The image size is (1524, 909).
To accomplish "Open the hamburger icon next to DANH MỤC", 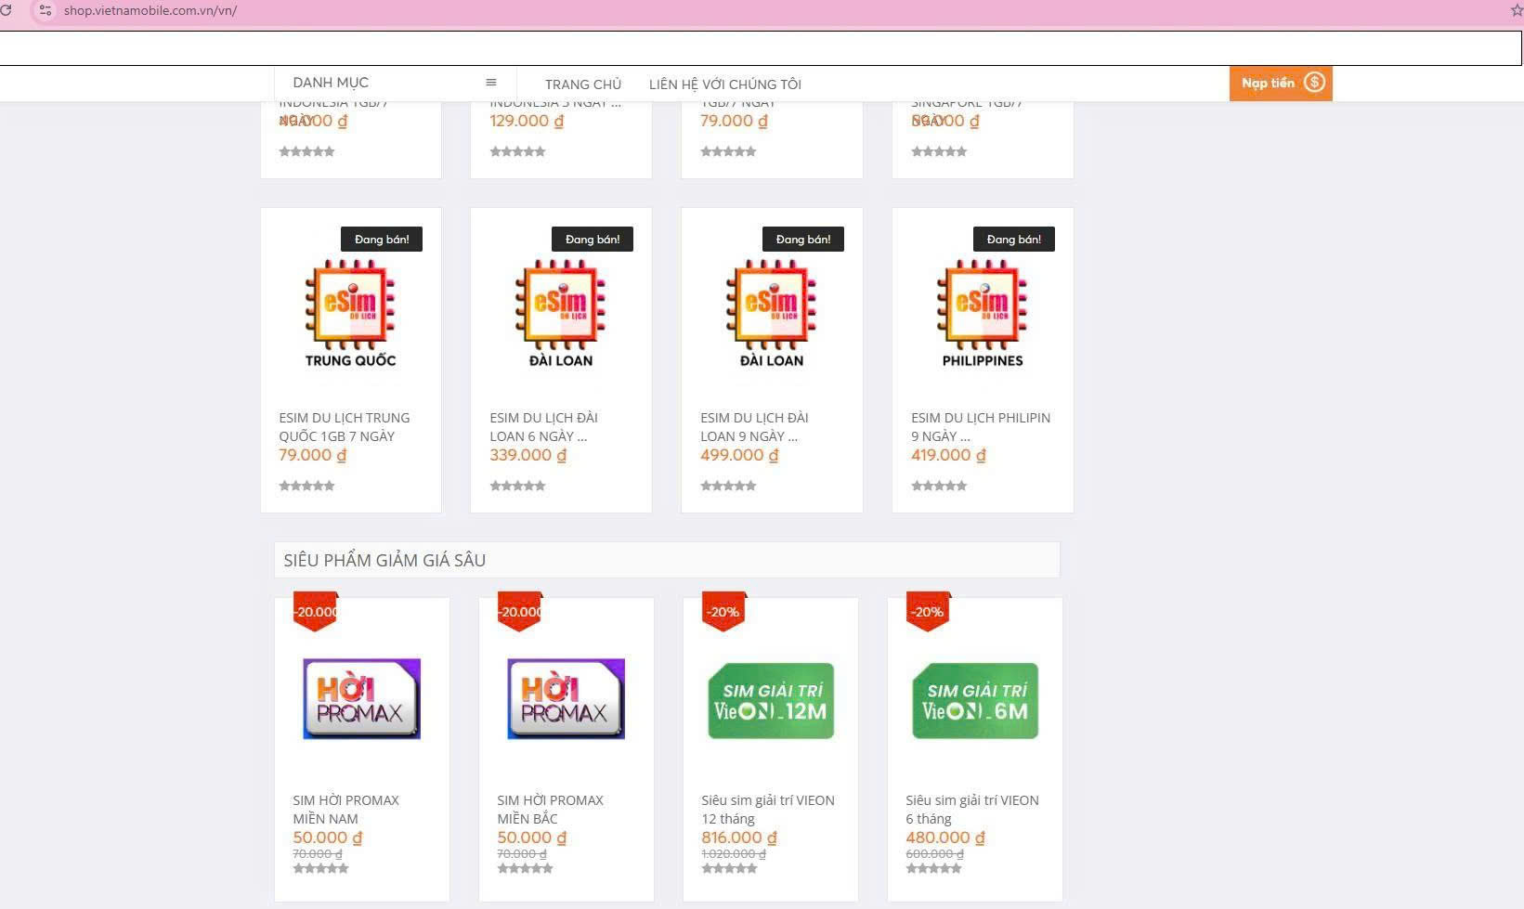I will 491,83.
